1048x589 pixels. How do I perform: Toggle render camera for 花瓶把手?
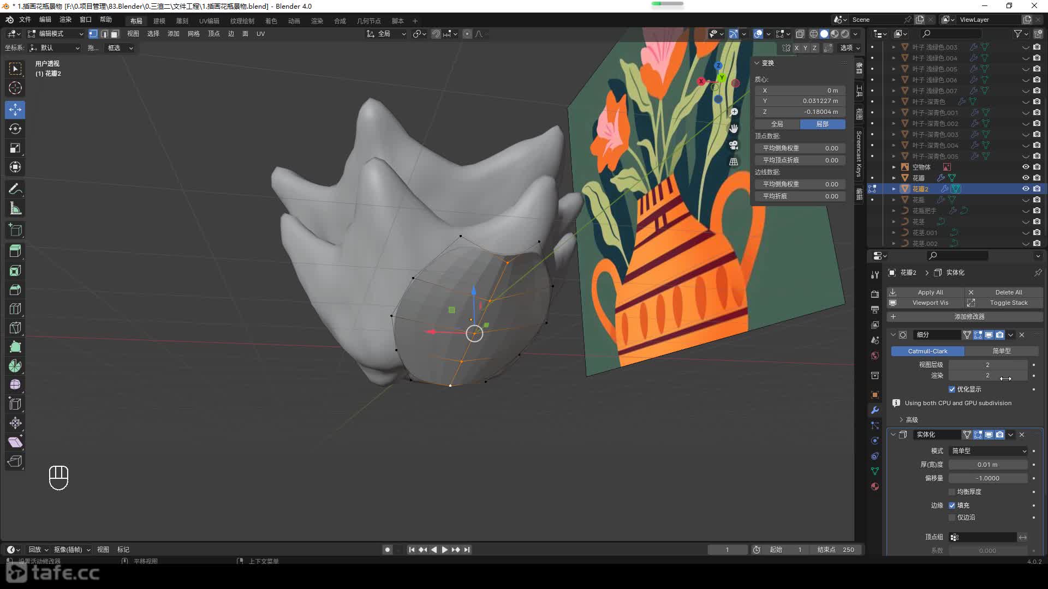pyautogui.click(x=1037, y=211)
